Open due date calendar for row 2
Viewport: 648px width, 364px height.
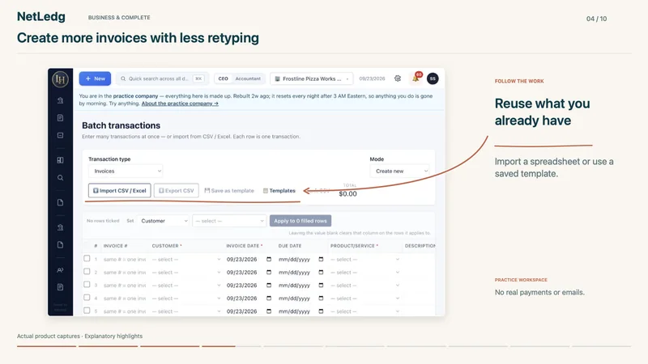pos(321,273)
